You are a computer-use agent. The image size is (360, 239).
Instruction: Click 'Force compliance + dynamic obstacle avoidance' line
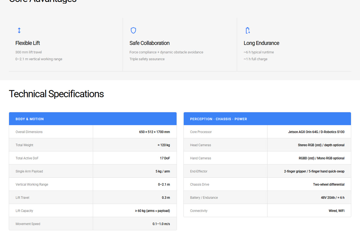[x=166, y=52]
